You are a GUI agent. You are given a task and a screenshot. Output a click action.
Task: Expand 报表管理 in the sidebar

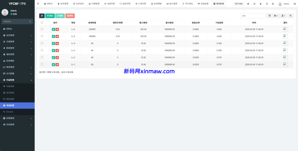[x=17, y=67]
